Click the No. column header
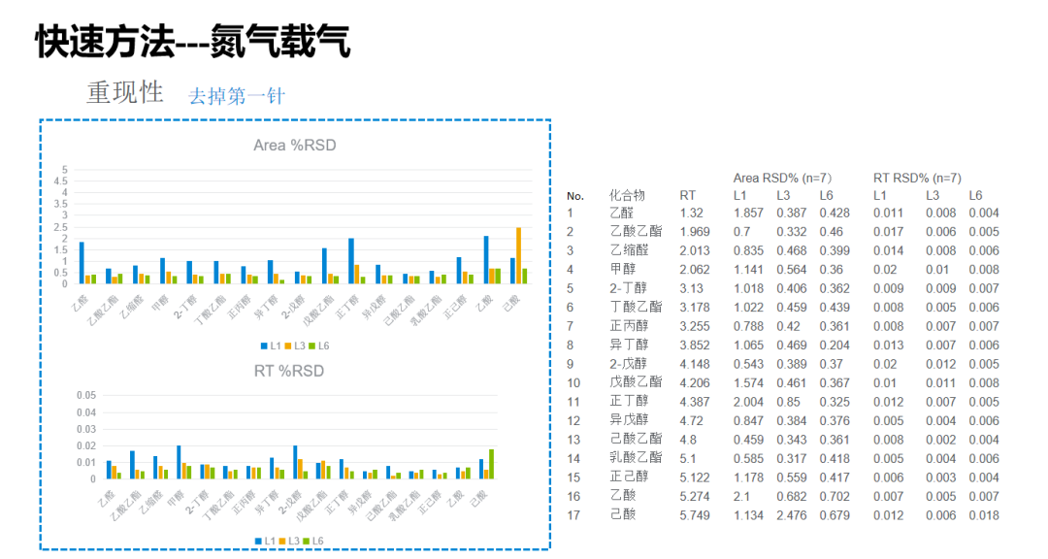This screenshot has width=1048, height=559. [x=574, y=196]
